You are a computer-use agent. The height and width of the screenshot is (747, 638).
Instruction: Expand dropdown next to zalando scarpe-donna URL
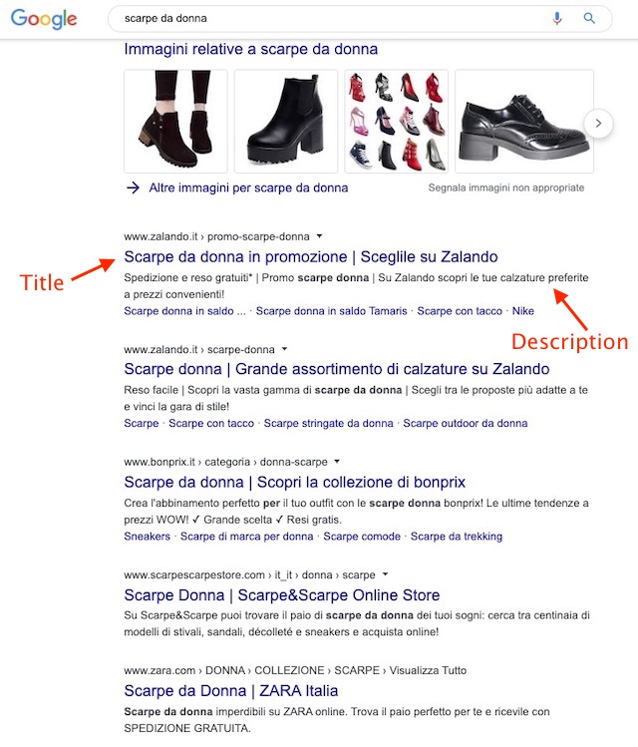[x=284, y=349]
